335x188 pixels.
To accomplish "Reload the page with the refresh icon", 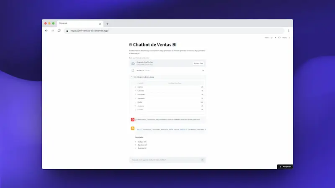I will (59, 30).
